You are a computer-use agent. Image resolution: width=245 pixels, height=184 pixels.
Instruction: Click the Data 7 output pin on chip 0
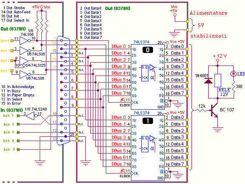(x=187, y=96)
